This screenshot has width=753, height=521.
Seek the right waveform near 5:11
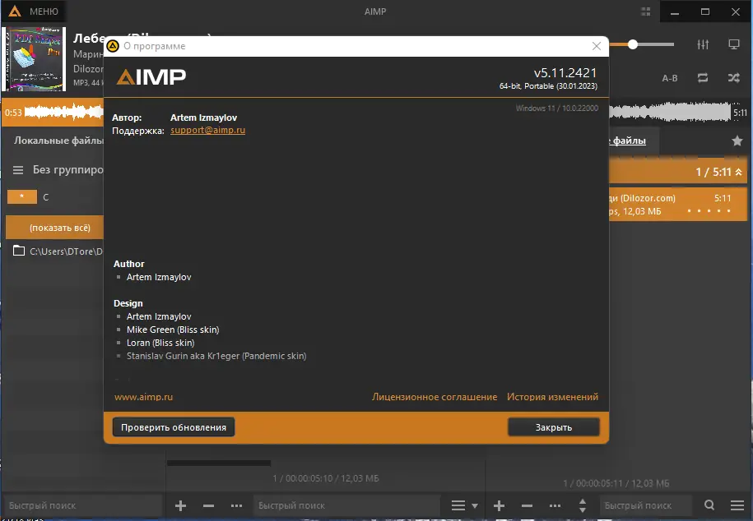tap(670, 113)
